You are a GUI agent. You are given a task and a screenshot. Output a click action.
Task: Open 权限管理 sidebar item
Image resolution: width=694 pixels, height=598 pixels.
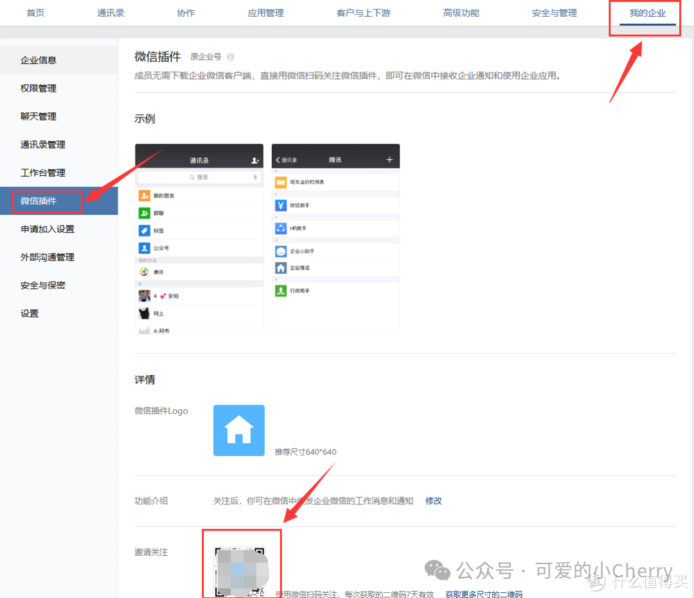[59, 89]
